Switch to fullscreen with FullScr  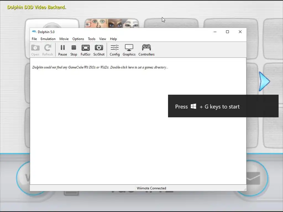point(86,50)
